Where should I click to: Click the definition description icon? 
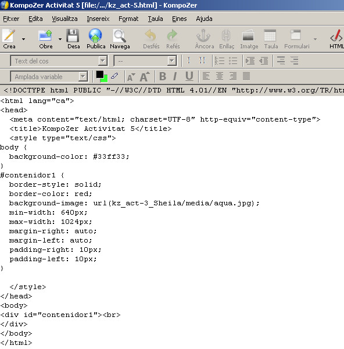(295, 60)
